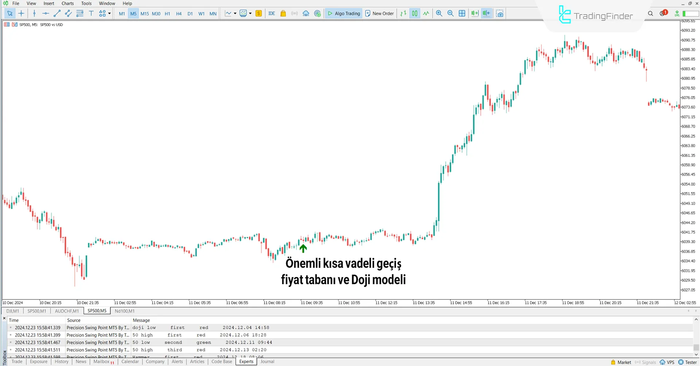Switch chart to candlestick style
The width and height of the screenshot is (700, 366).
coord(414,13)
